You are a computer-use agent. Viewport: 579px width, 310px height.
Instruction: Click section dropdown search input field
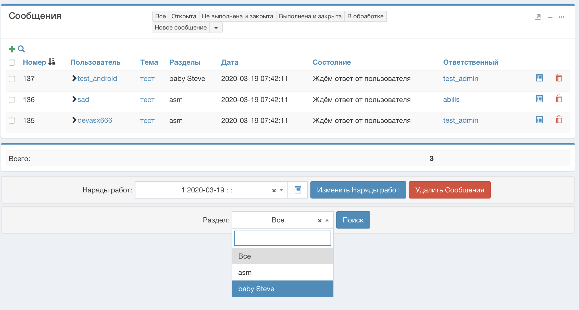click(282, 238)
